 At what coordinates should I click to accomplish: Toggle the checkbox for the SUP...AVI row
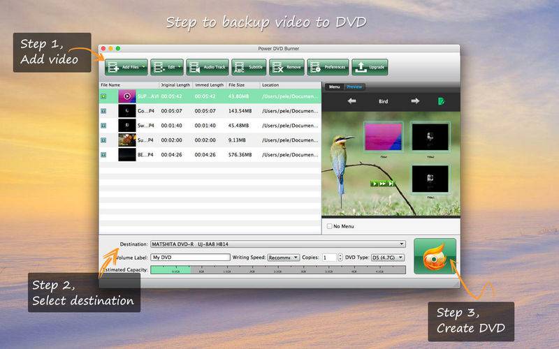click(x=103, y=96)
